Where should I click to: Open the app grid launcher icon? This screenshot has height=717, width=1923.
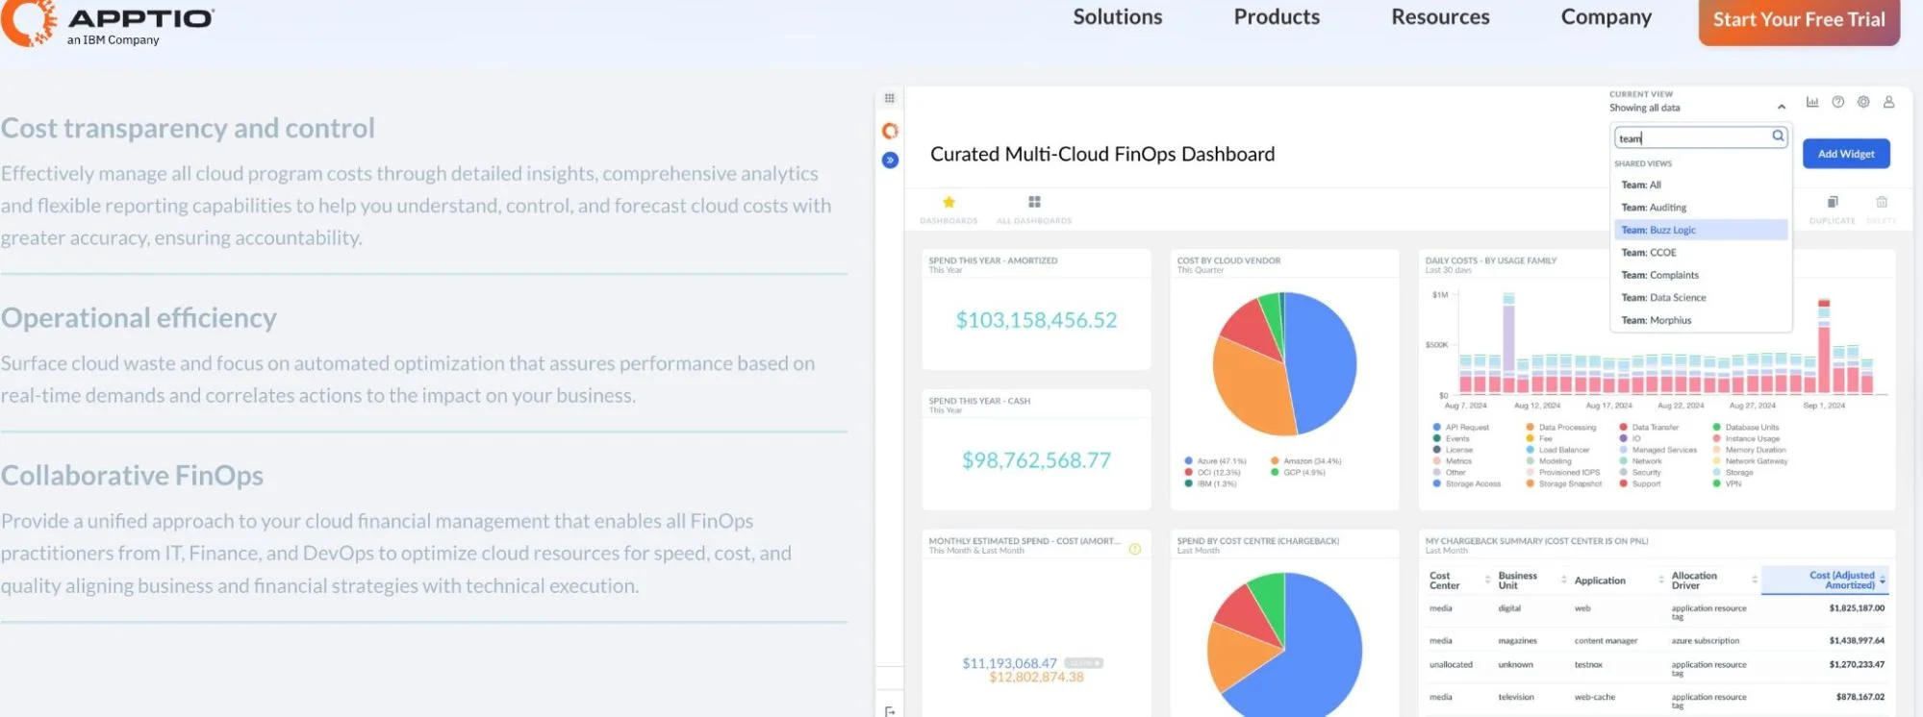(x=890, y=98)
